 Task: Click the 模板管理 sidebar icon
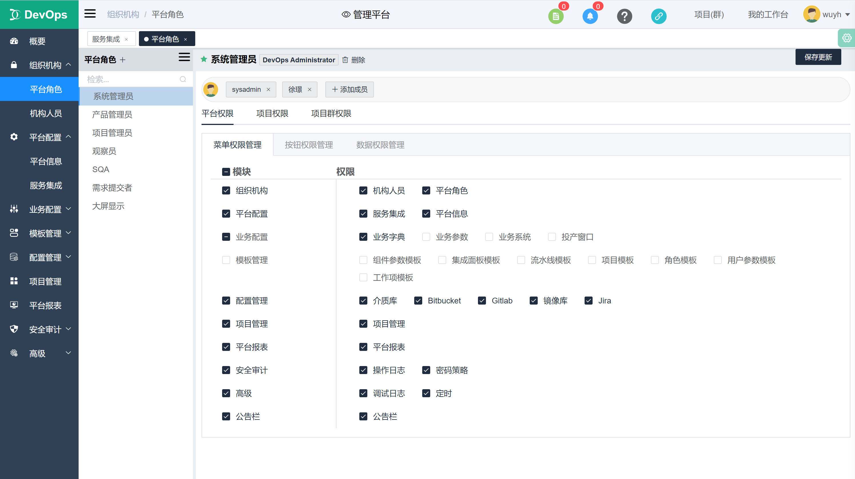14,233
